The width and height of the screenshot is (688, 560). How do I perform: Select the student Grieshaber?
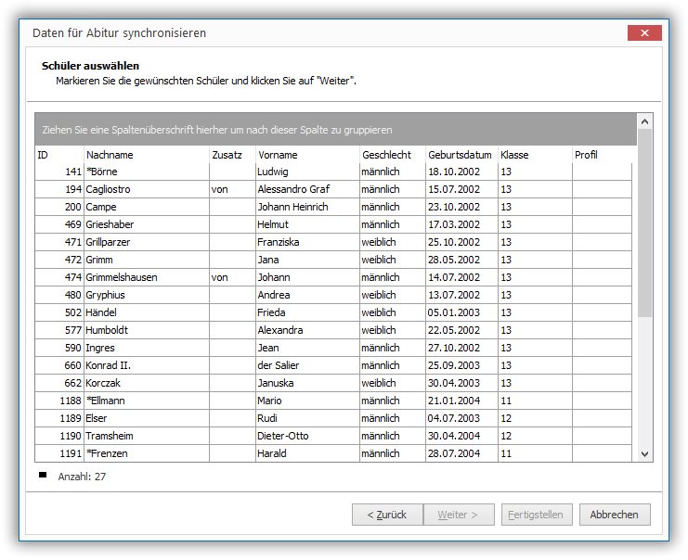pyautogui.click(x=333, y=224)
